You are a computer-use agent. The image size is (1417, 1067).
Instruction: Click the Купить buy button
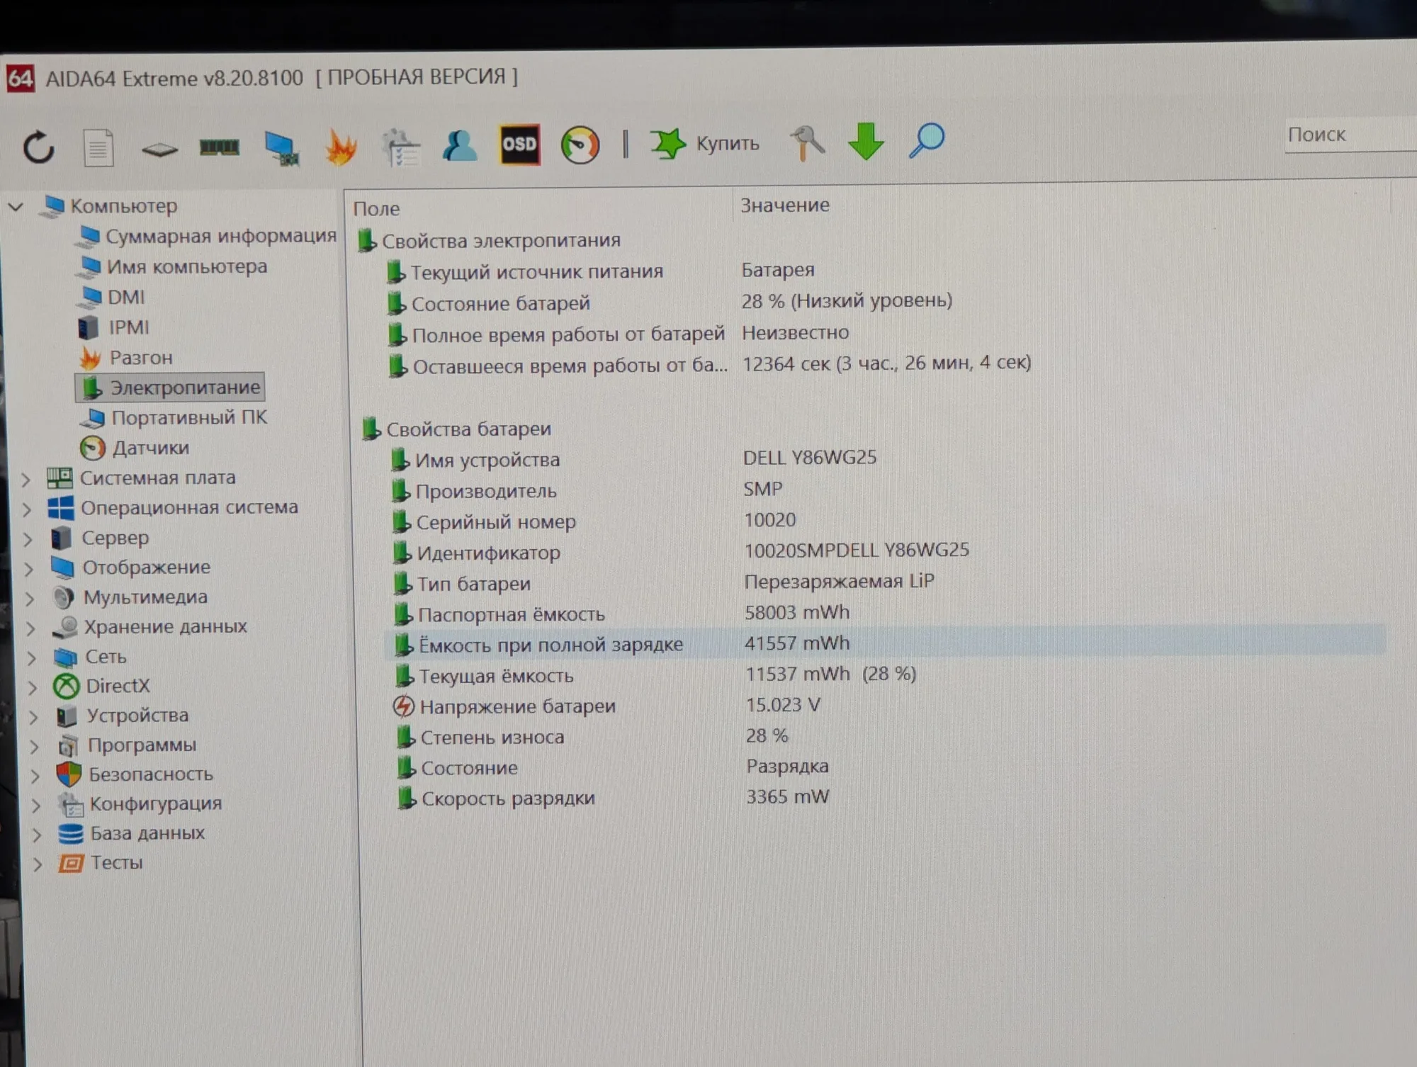(705, 143)
